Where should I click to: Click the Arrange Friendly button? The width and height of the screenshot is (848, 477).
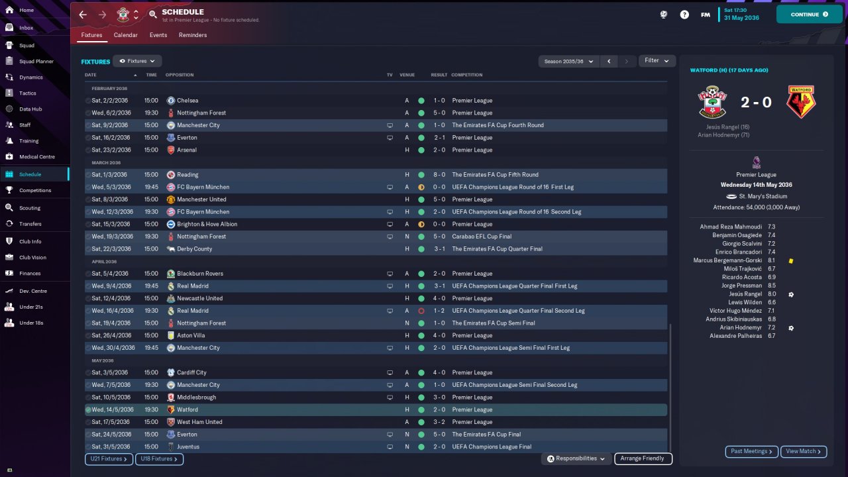coord(643,458)
